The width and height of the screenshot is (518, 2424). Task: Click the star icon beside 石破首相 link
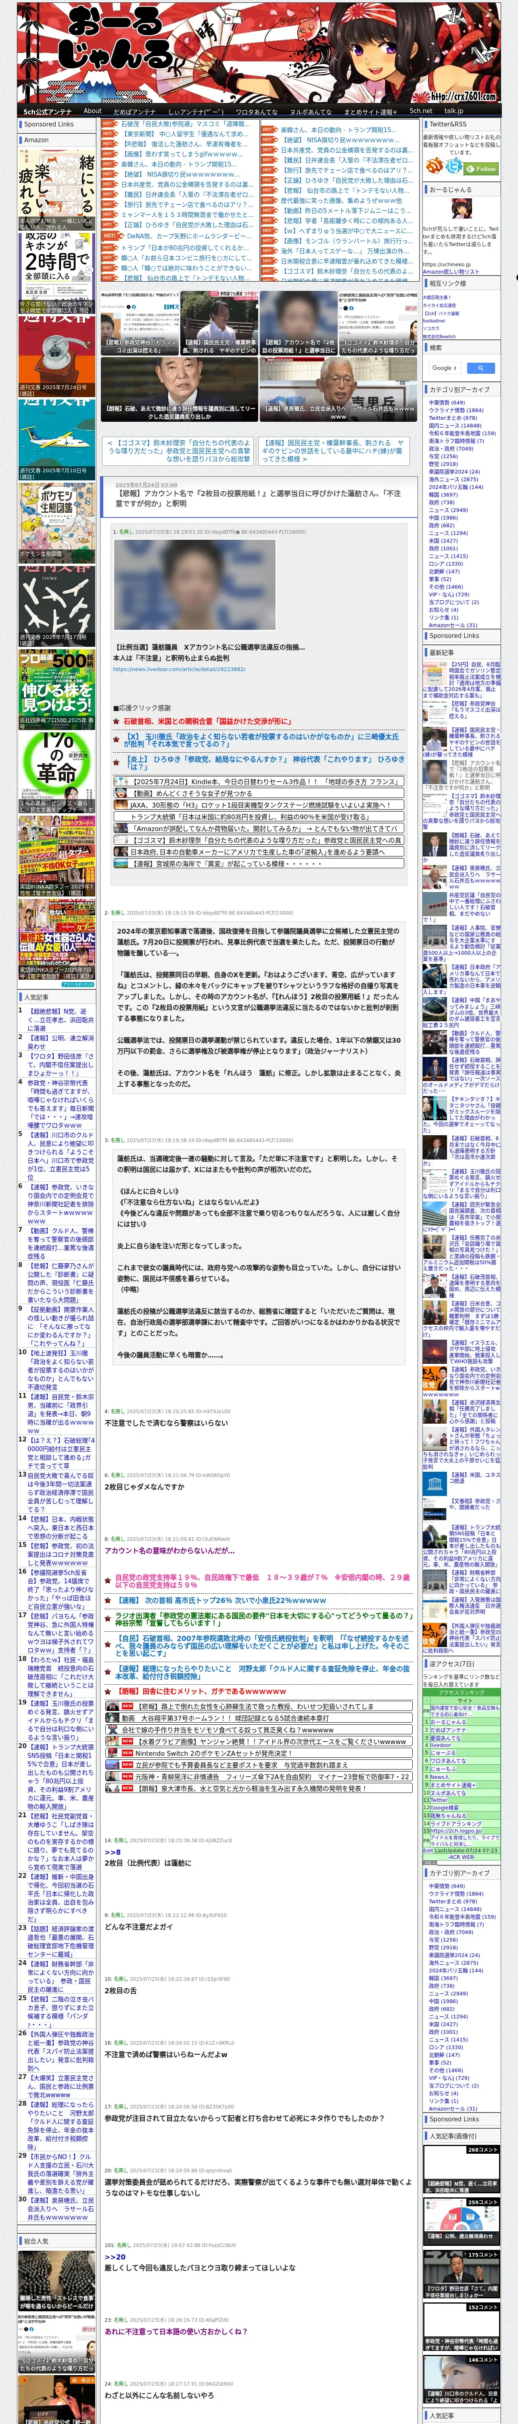117,722
